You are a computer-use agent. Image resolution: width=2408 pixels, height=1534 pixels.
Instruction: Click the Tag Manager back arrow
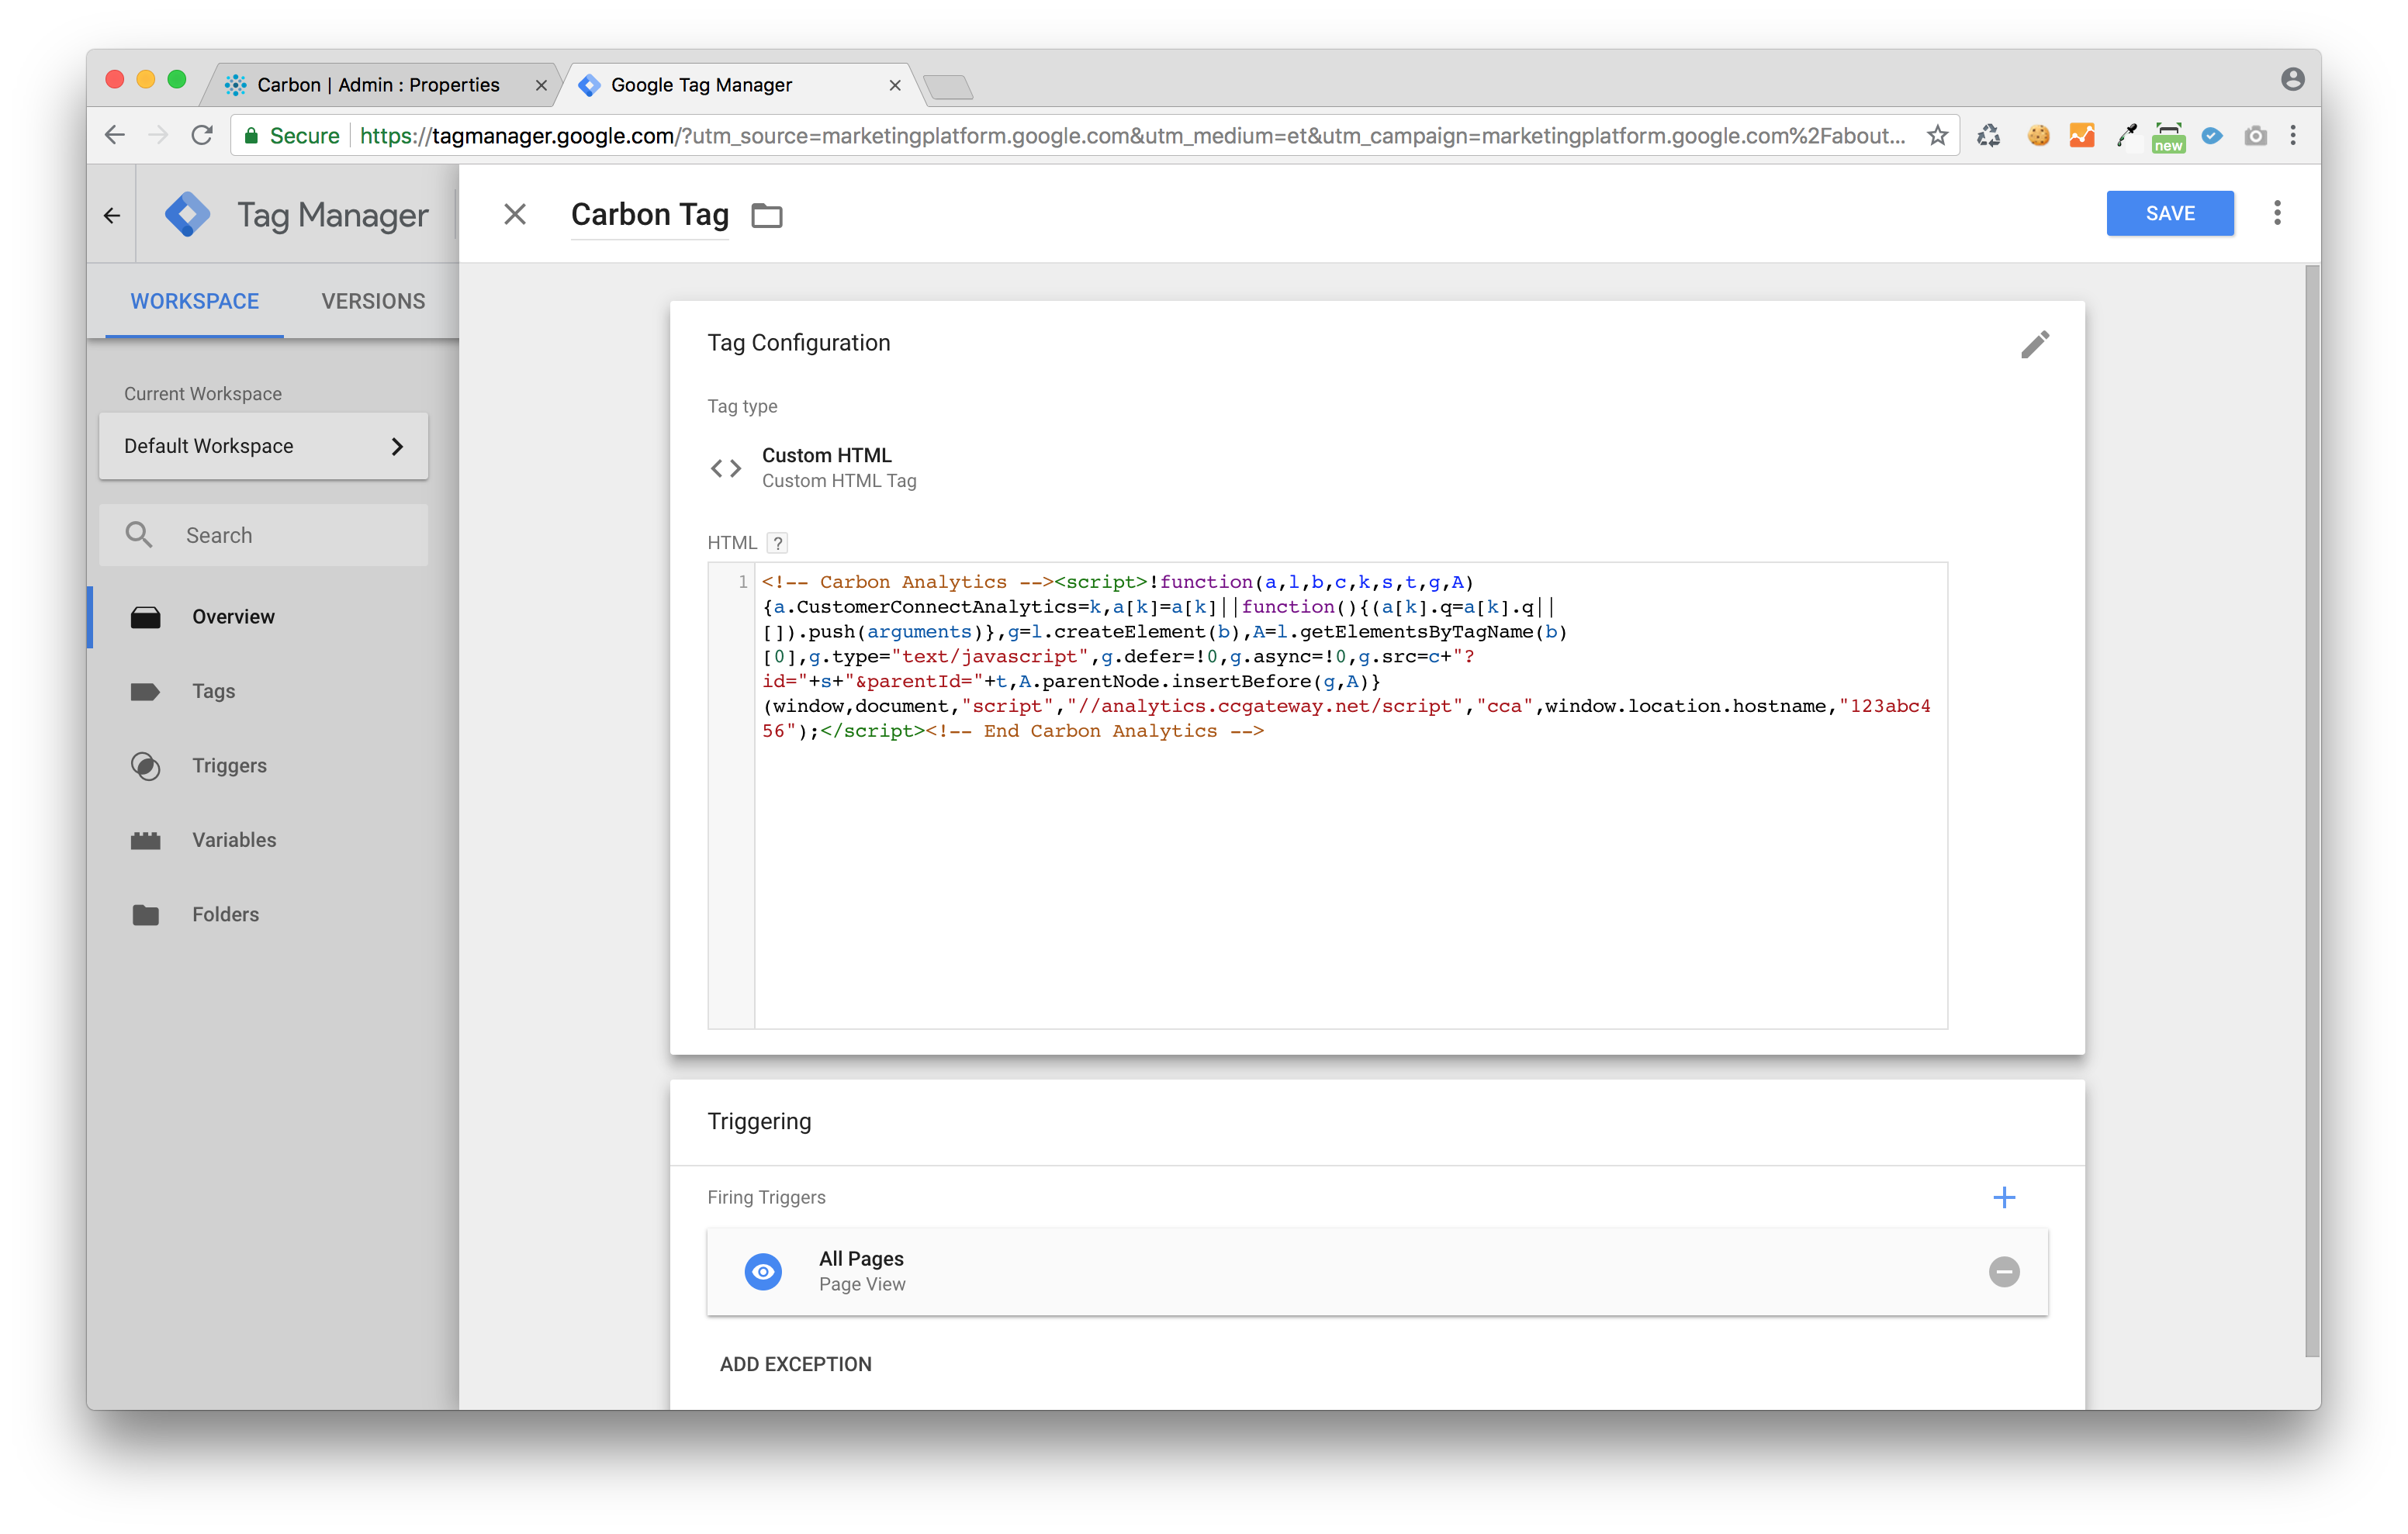click(x=112, y=215)
